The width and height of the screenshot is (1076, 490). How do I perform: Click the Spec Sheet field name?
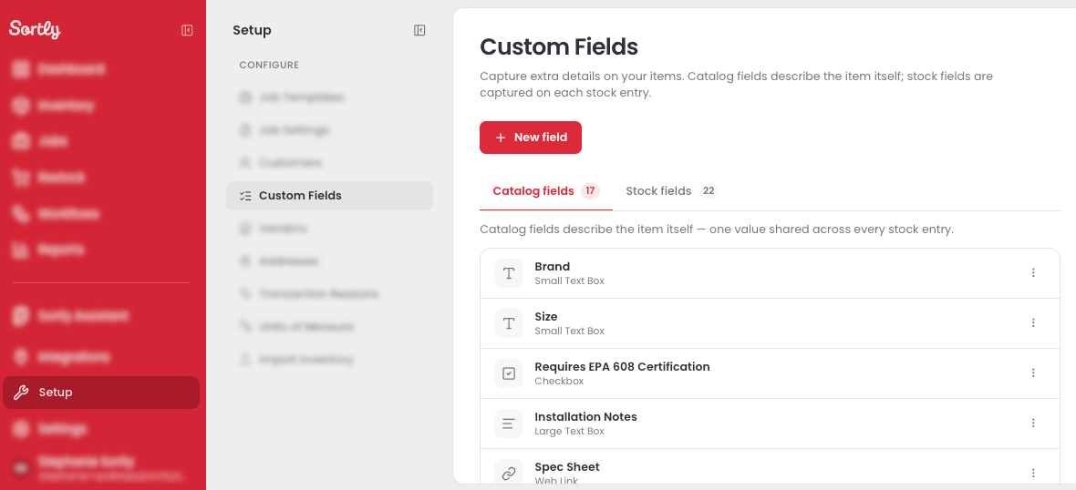click(567, 466)
